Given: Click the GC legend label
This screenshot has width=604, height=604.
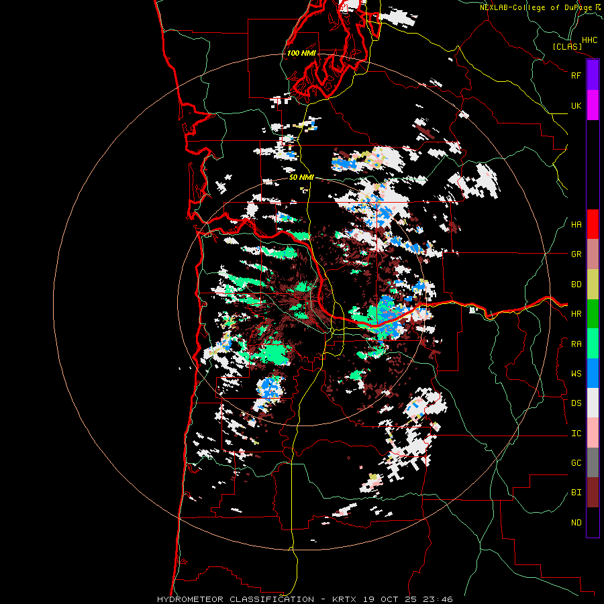Looking at the screenshot, I should (576, 463).
